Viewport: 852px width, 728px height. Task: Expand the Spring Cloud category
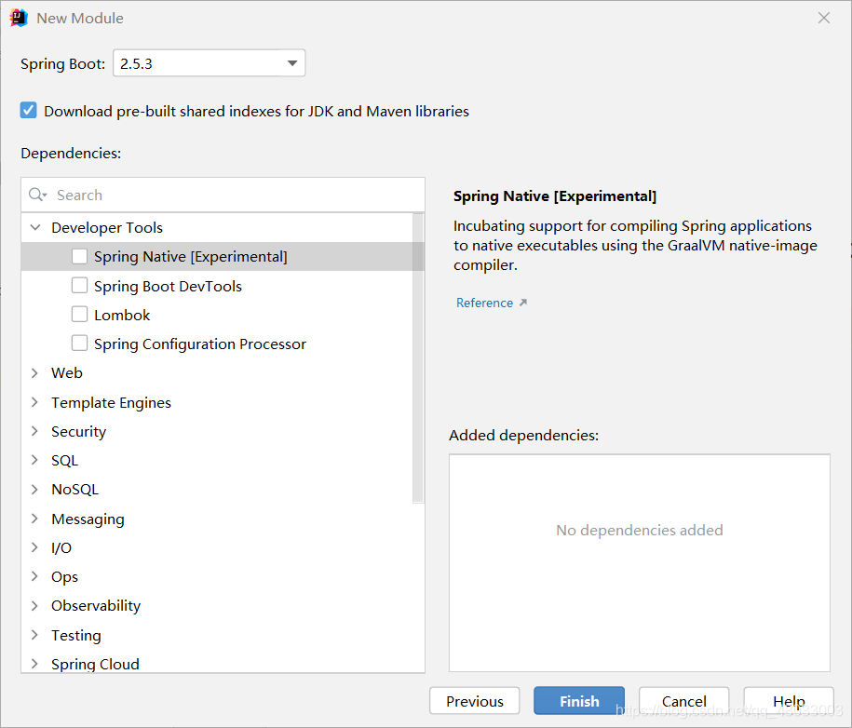tap(34, 664)
